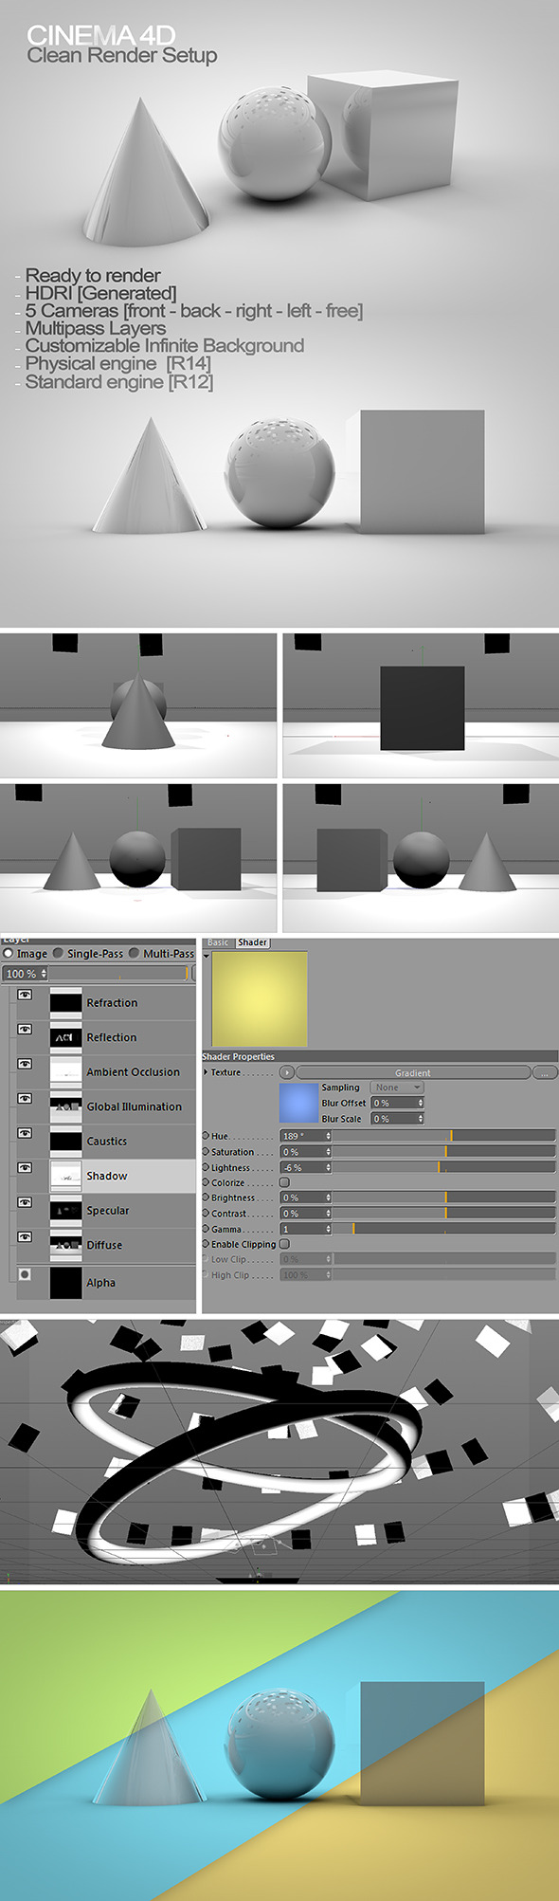Select the Single-Pass radio button
The height and width of the screenshot is (1901, 559).
pos(59,953)
